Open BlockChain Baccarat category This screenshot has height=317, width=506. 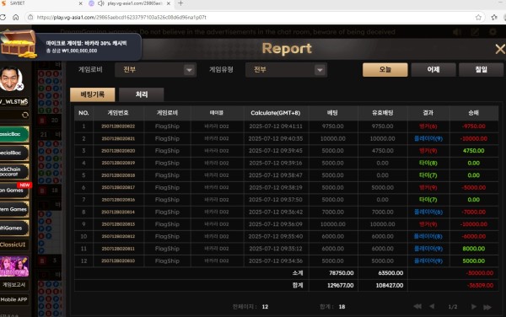[13, 171]
